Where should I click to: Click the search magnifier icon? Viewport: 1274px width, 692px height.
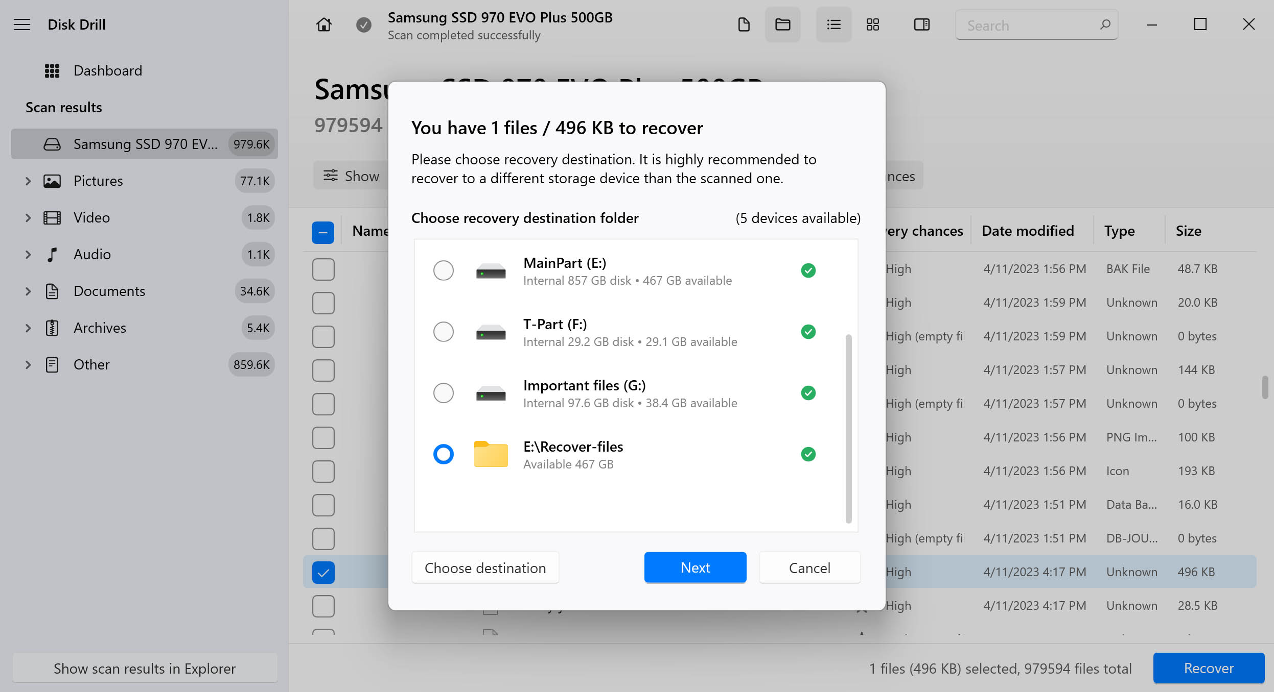click(1105, 24)
